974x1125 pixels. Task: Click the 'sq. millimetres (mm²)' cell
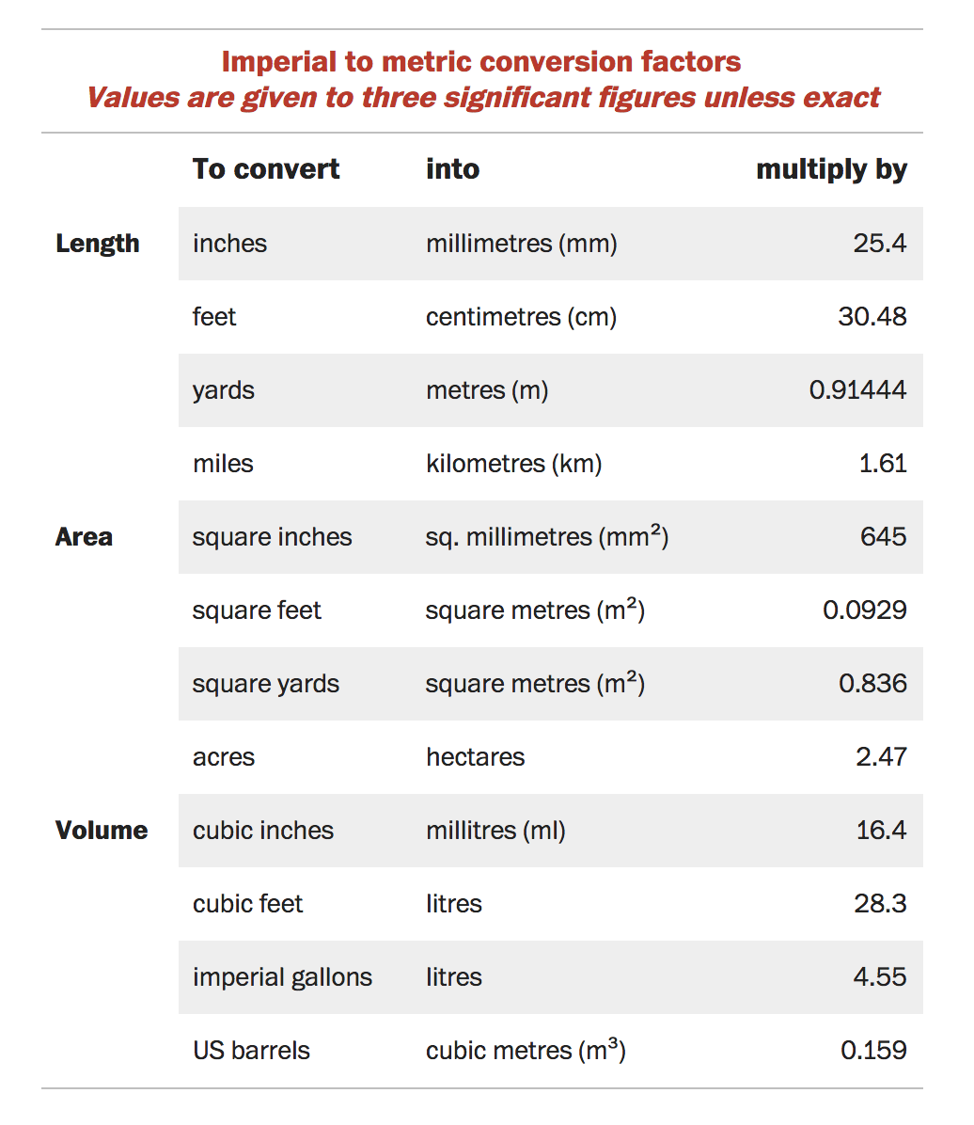(x=546, y=537)
